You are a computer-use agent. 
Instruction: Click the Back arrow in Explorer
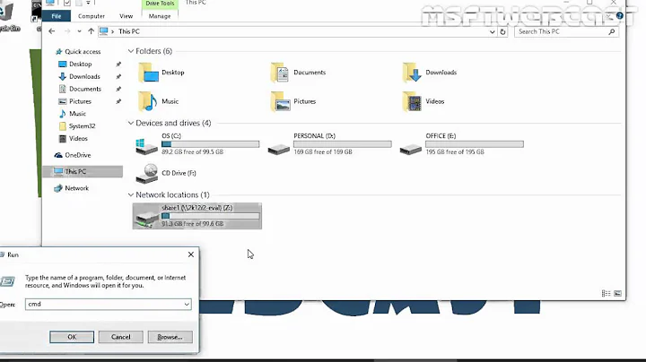click(x=51, y=31)
